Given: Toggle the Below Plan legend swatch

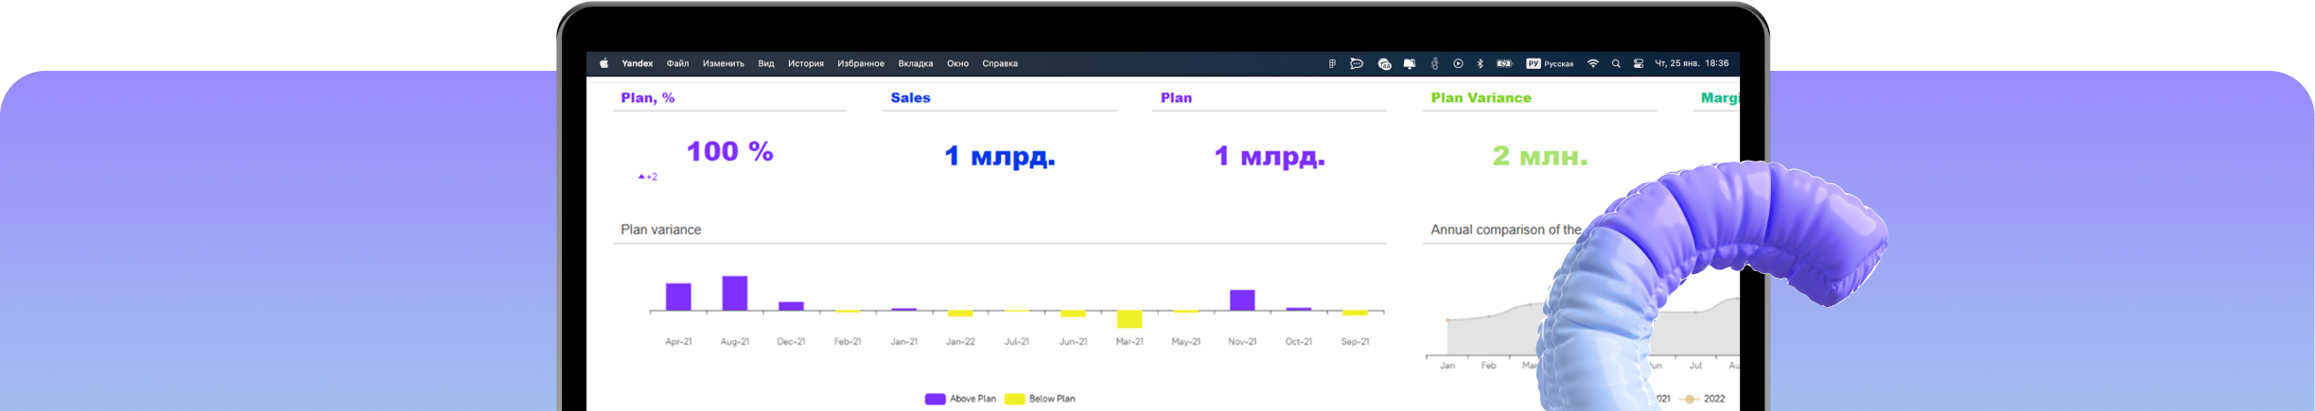Looking at the screenshot, I should [x=1014, y=399].
